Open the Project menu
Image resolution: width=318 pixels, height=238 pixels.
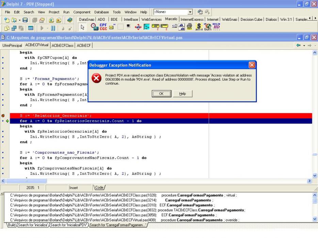click(x=54, y=12)
